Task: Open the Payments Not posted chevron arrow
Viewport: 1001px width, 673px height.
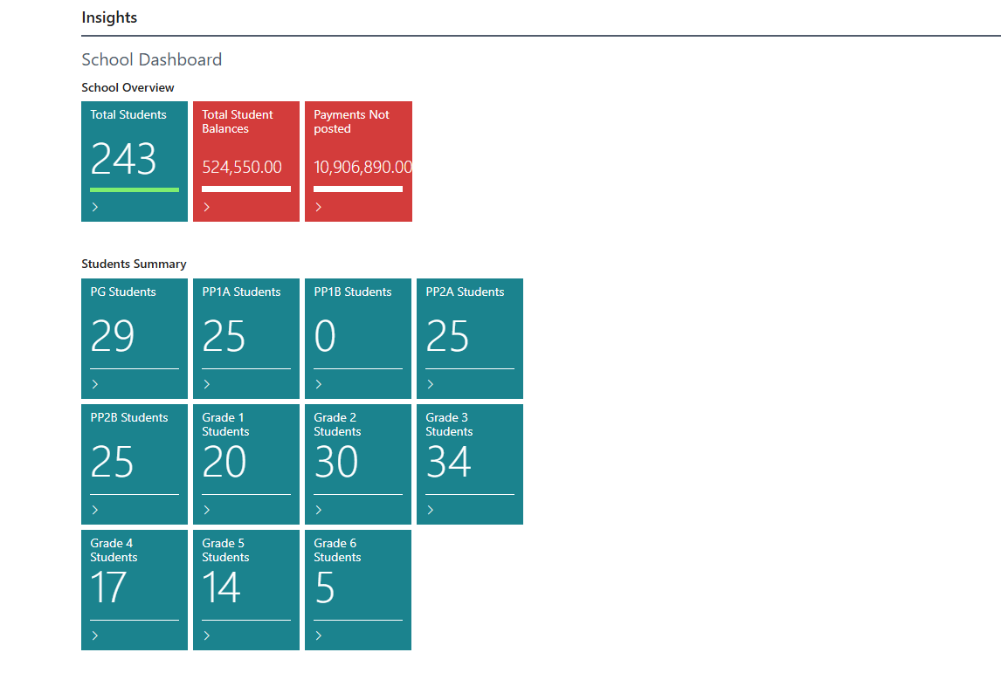Action: pos(319,207)
